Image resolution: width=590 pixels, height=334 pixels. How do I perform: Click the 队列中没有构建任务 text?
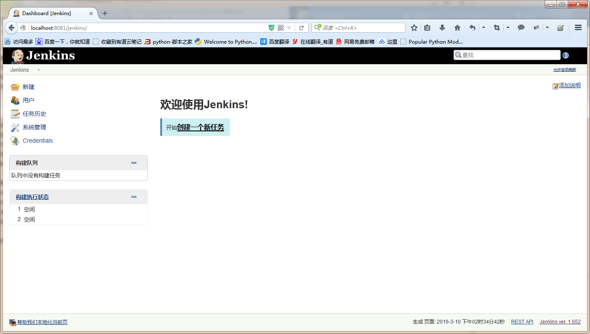coord(36,175)
